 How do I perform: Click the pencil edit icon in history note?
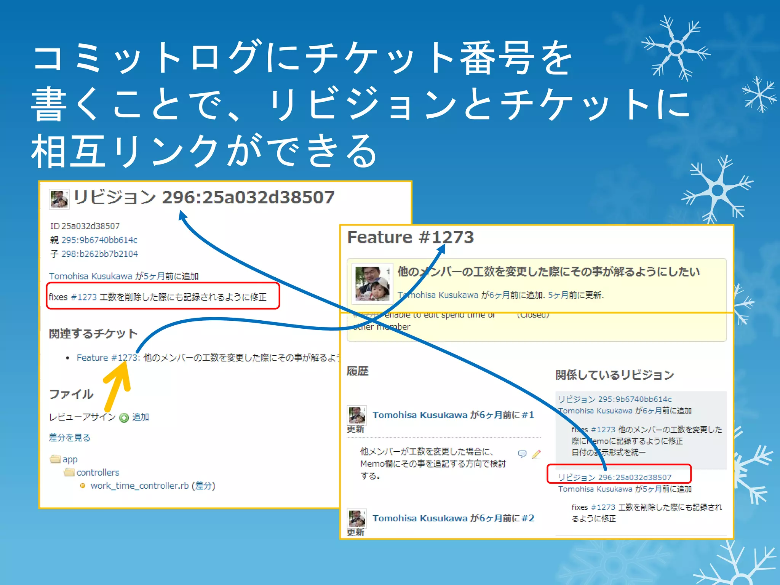click(536, 454)
